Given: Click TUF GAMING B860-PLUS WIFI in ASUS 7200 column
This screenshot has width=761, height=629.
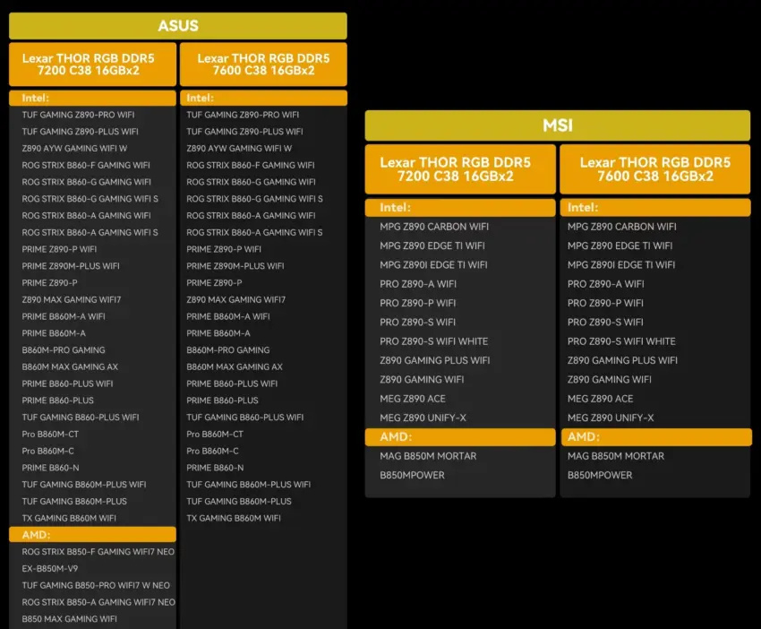Looking at the screenshot, I should 81,418.
